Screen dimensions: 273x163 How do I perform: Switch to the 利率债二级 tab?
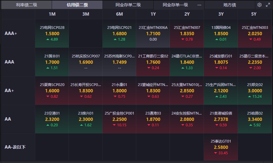tap(26, 5)
